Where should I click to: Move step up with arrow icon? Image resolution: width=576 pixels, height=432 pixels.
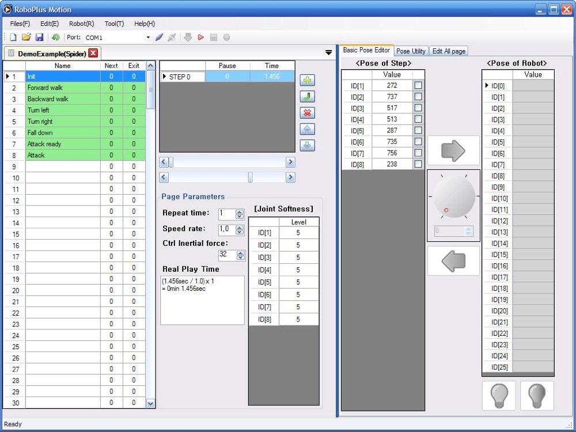[307, 129]
